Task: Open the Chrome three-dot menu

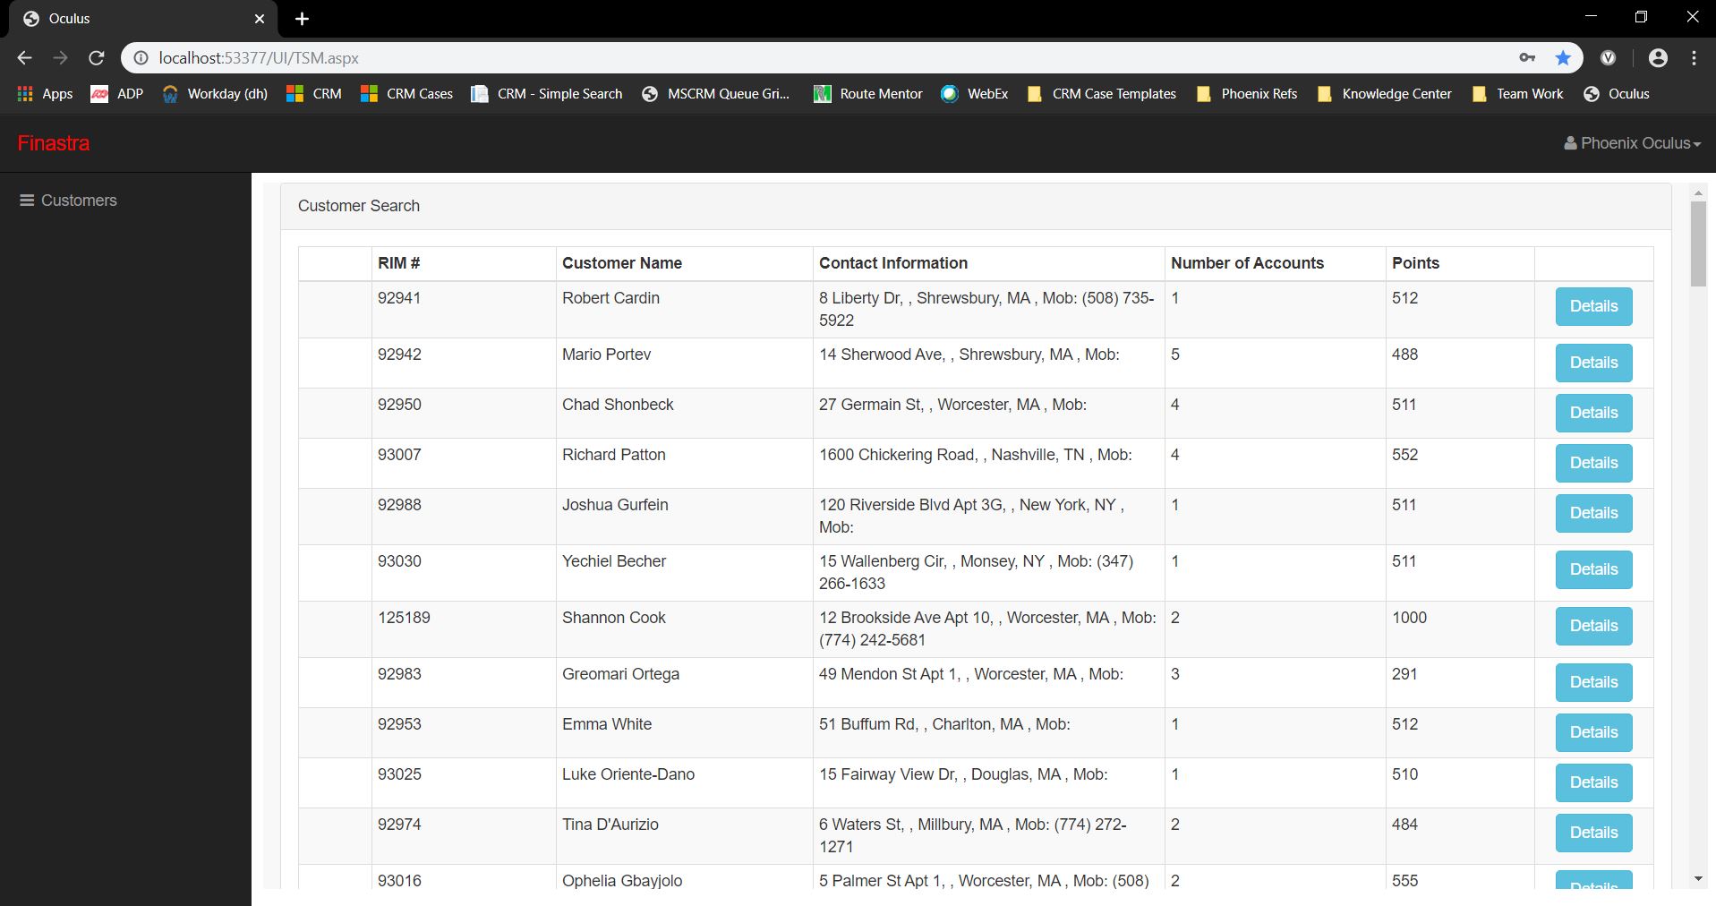Action: tap(1695, 58)
